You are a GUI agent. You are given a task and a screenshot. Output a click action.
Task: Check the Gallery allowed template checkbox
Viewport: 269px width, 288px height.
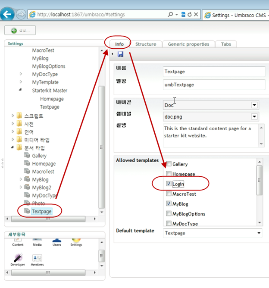[x=169, y=163]
